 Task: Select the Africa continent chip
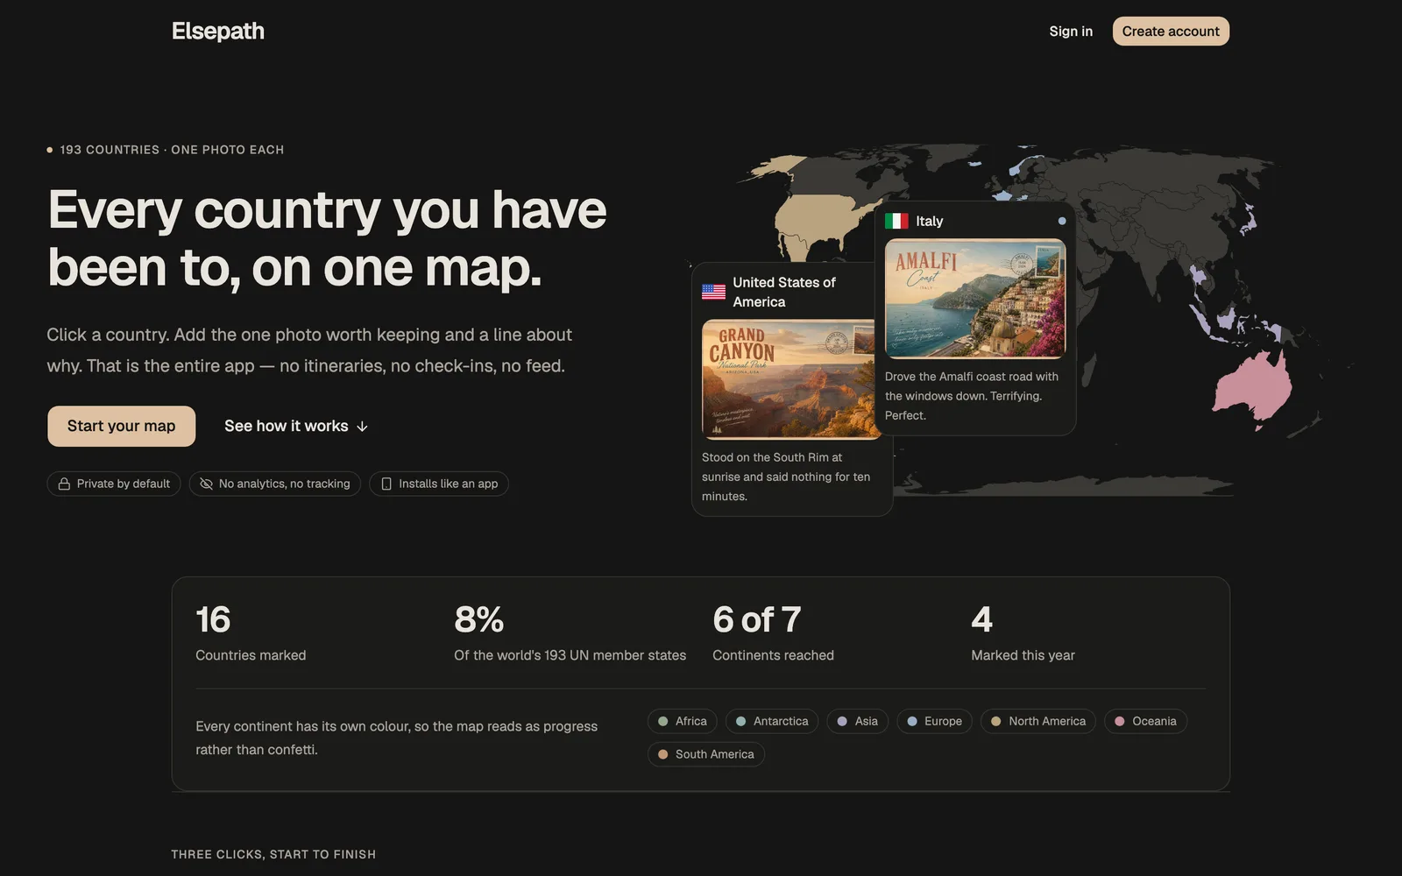(x=682, y=721)
